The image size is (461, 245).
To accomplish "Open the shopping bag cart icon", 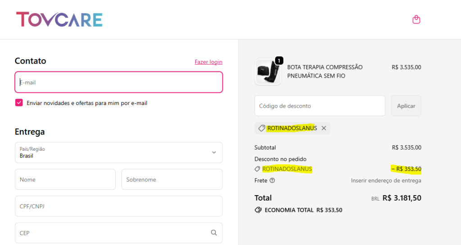I will click(x=416, y=20).
